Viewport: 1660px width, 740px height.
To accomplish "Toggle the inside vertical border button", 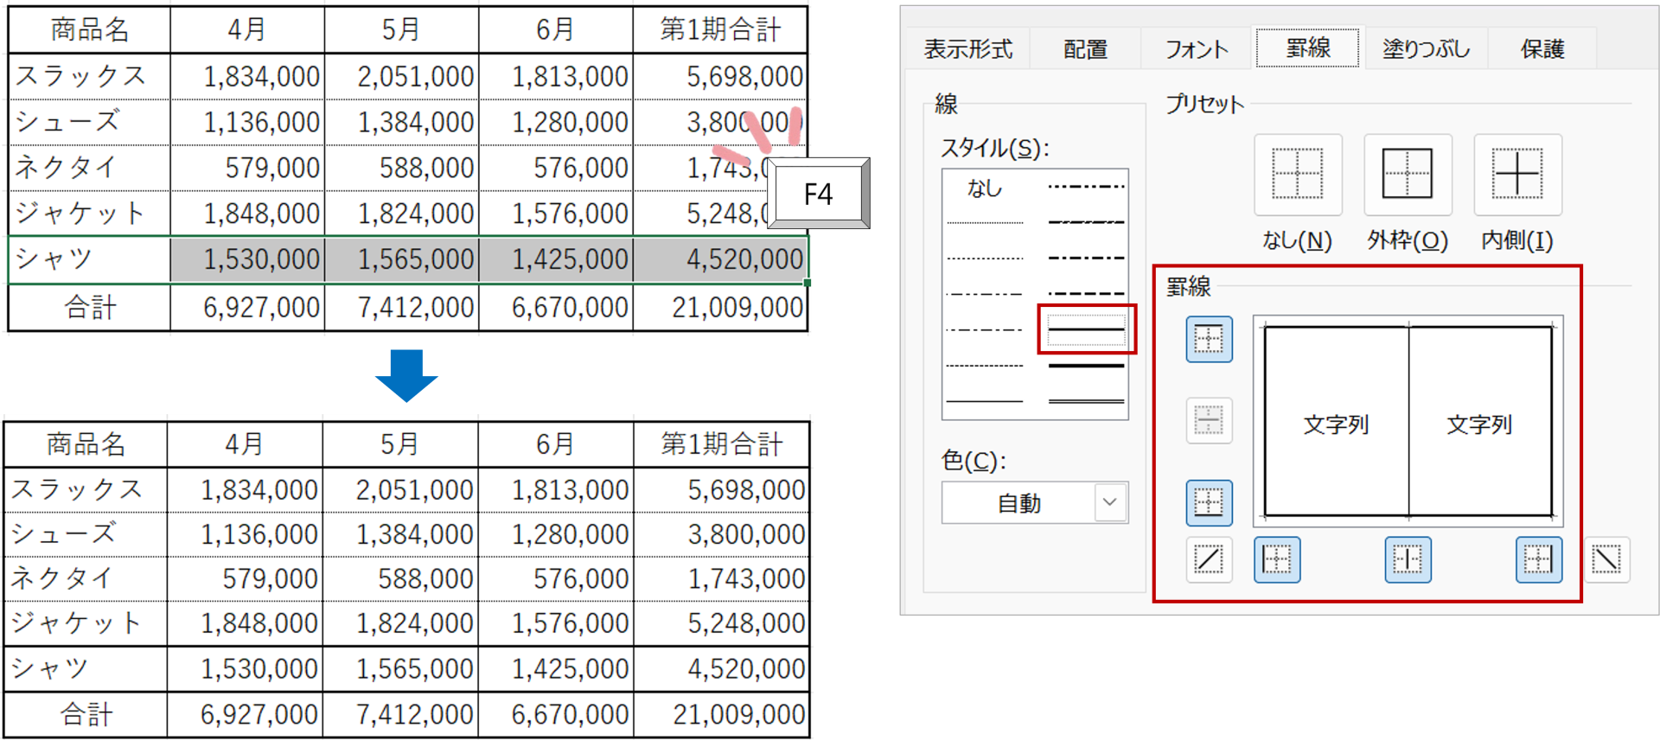I will click(x=1408, y=559).
